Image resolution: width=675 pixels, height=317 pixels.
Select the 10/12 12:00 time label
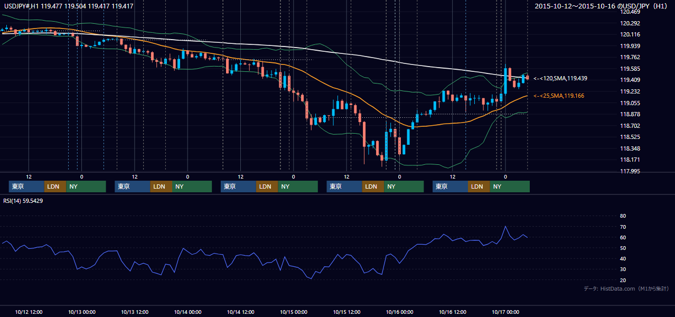pyautogui.click(x=29, y=312)
